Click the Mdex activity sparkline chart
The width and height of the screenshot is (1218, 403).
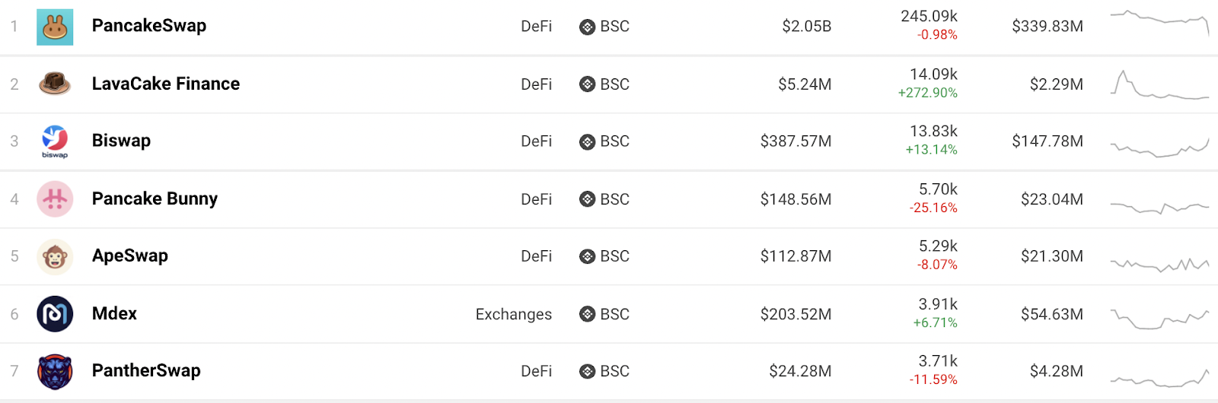pyautogui.click(x=1159, y=318)
